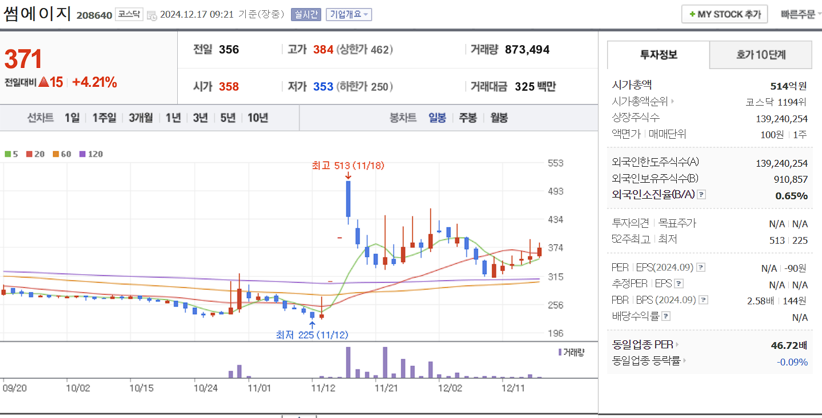Screen dimensions: 822x418
Task: Click the 코스닥 market badge next to 208640
Action: coord(128,15)
